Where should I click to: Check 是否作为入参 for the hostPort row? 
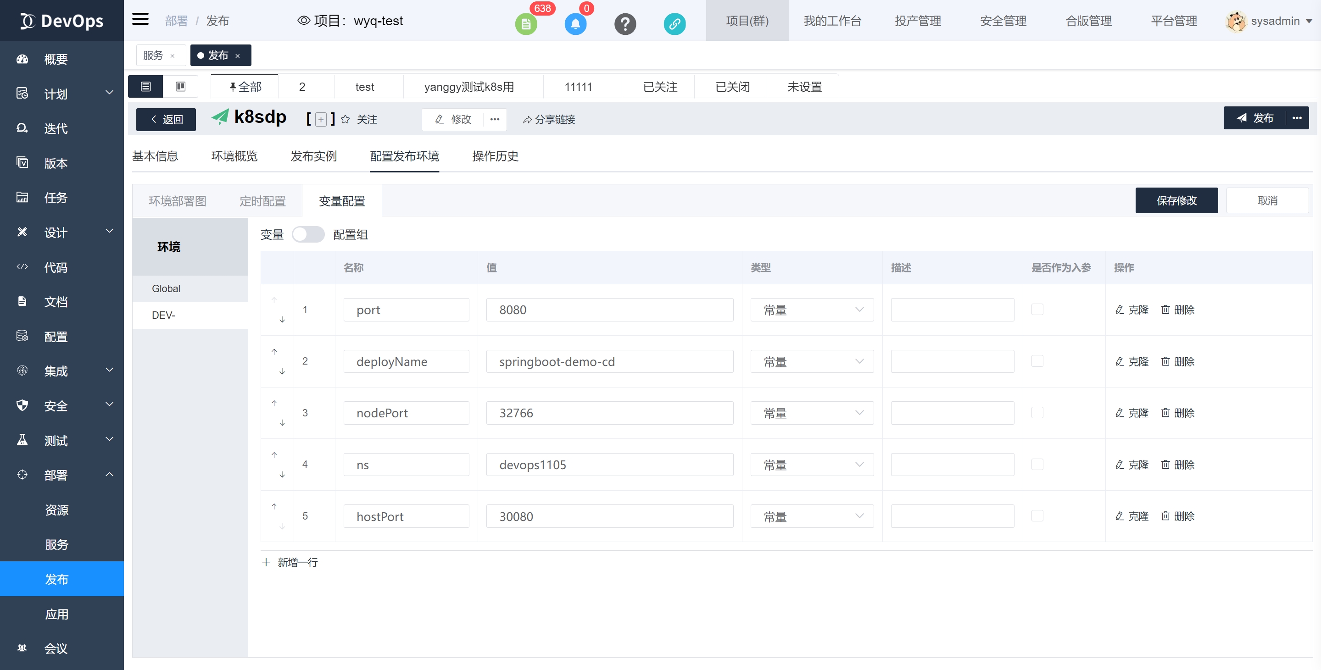click(1037, 516)
